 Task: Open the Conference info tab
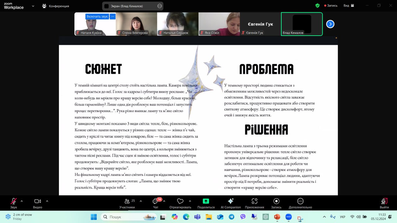tap(56, 6)
